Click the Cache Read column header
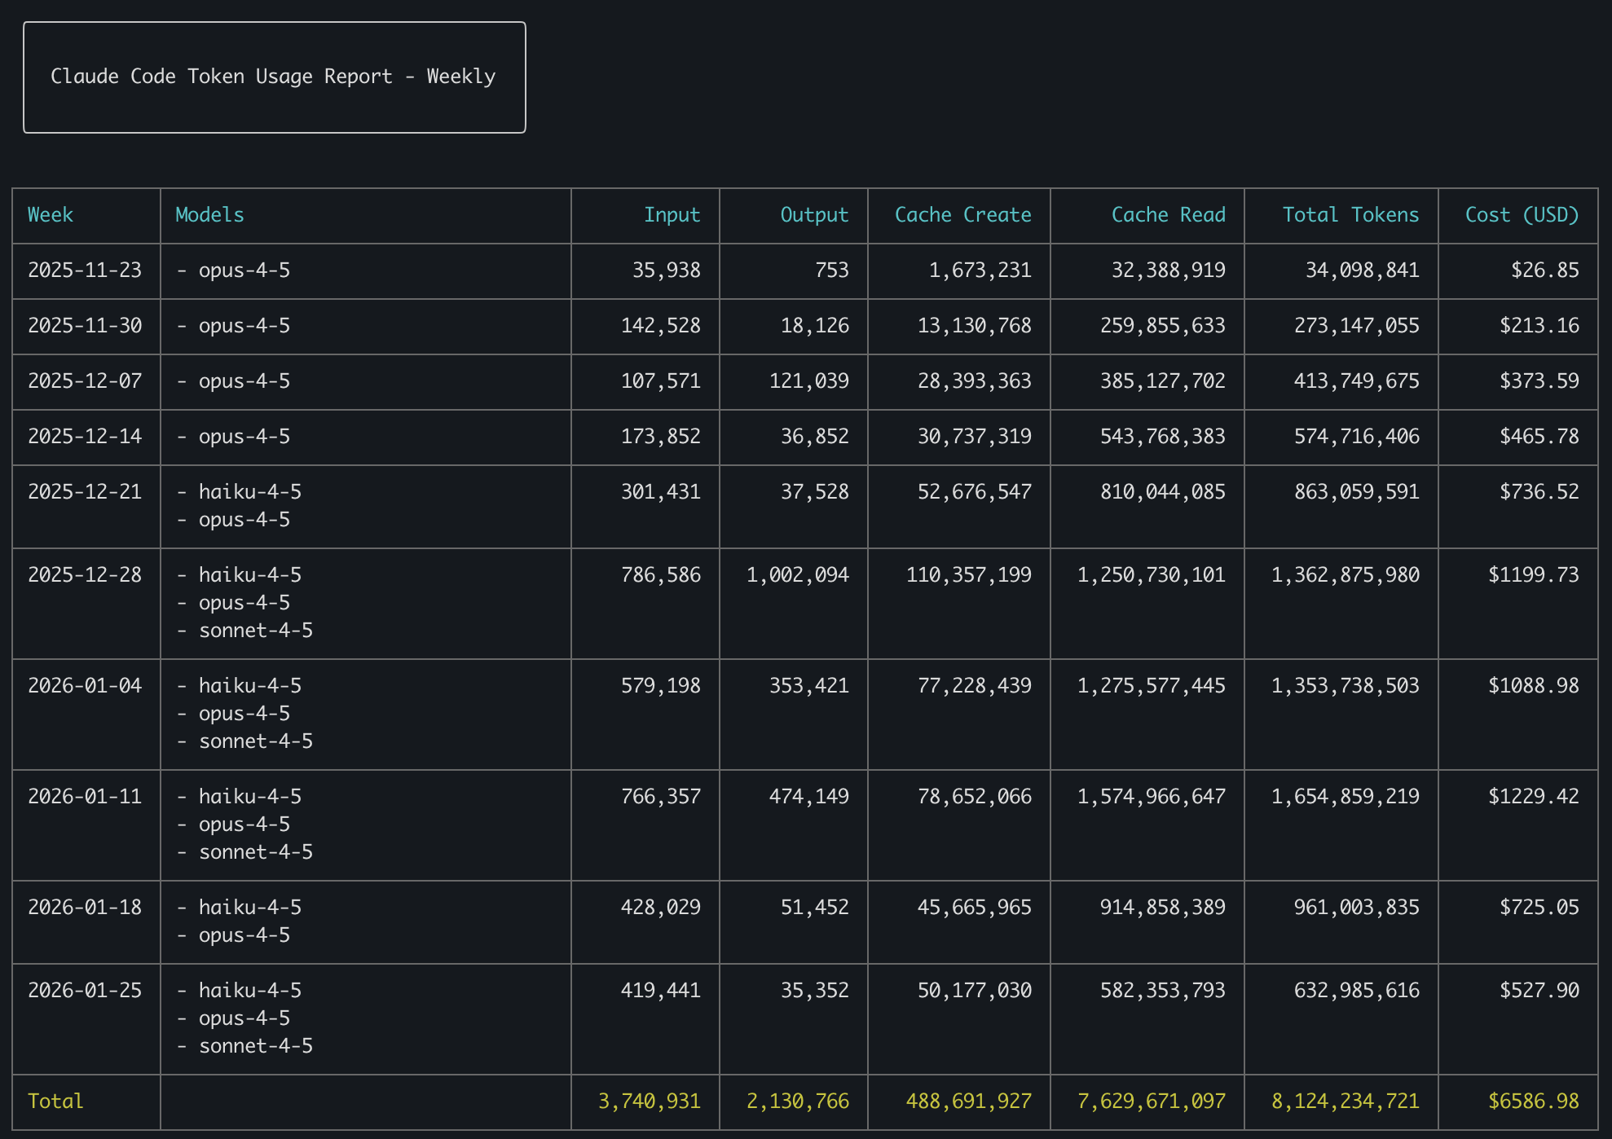Viewport: 1612px width, 1139px height. coord(1168,214)
